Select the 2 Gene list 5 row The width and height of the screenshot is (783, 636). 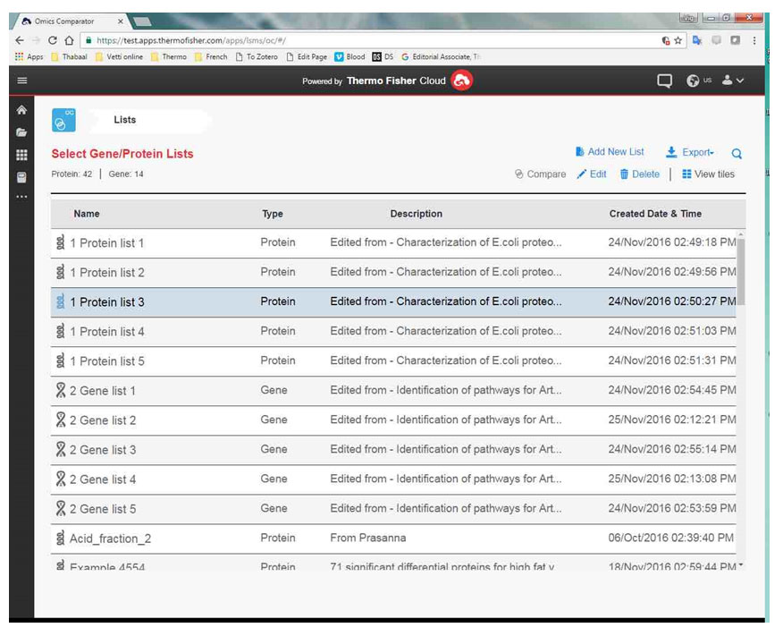click(x=393, y=508)
